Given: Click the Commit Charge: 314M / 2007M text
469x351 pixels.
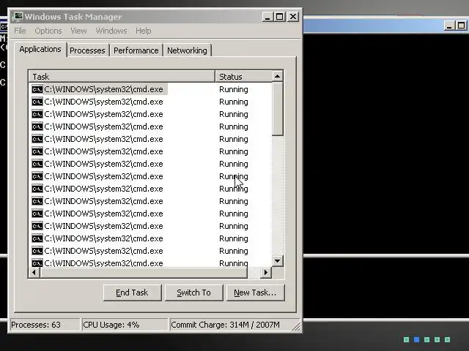Looking at the screenshot, I should click(x=225, y=325).
